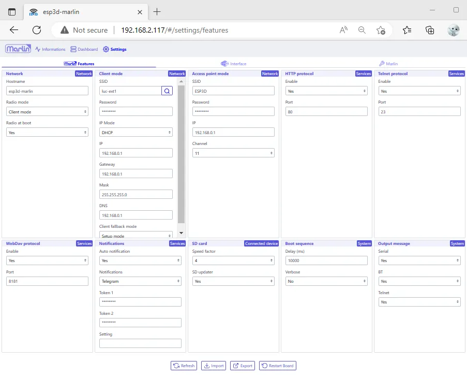Click the browser back arrow
Screen dimensions: 467x391
pos(14,30)
